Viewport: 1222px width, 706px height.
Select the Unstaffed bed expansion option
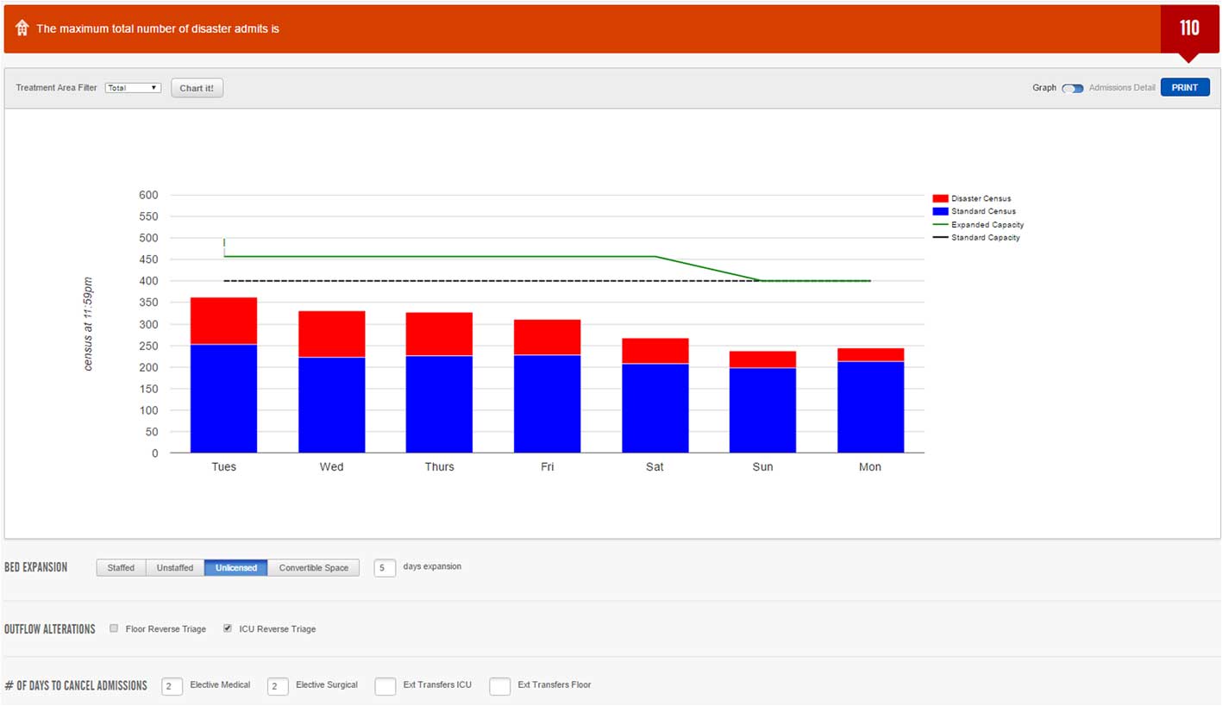click(175, 568)
